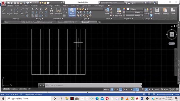Screen dimensions: 180x101
Task: Select the Move tool in Modify panel
Action: (x=33, y=9)
